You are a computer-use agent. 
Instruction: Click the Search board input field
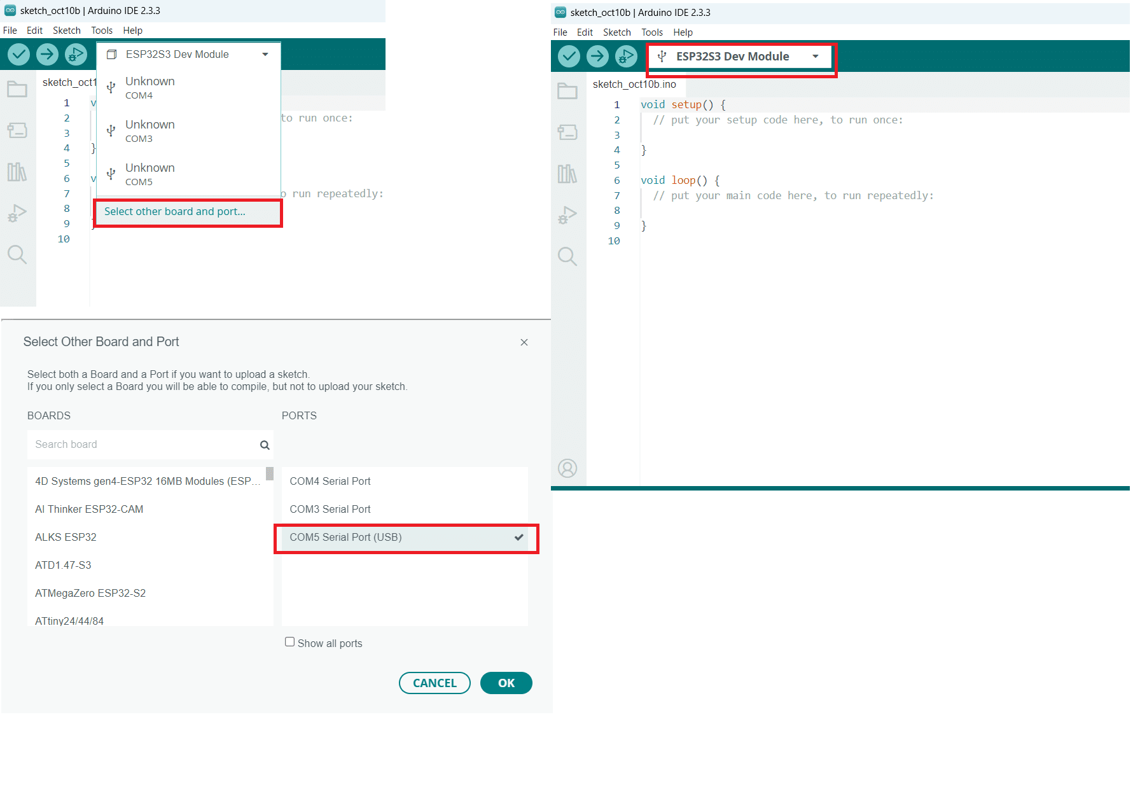point(150,445)
